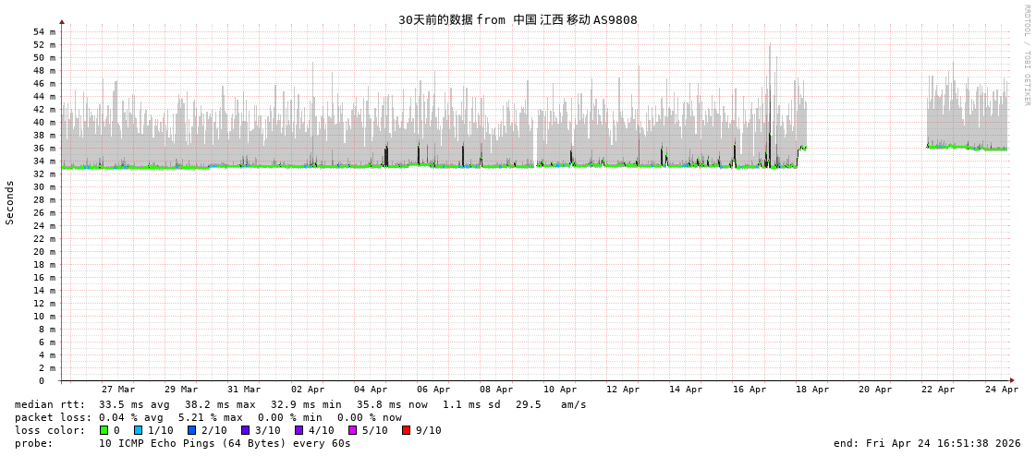Viewport: 1036px width, 456px height.
Task: Click the 54 m y-axis label
Action: point(44,32)
